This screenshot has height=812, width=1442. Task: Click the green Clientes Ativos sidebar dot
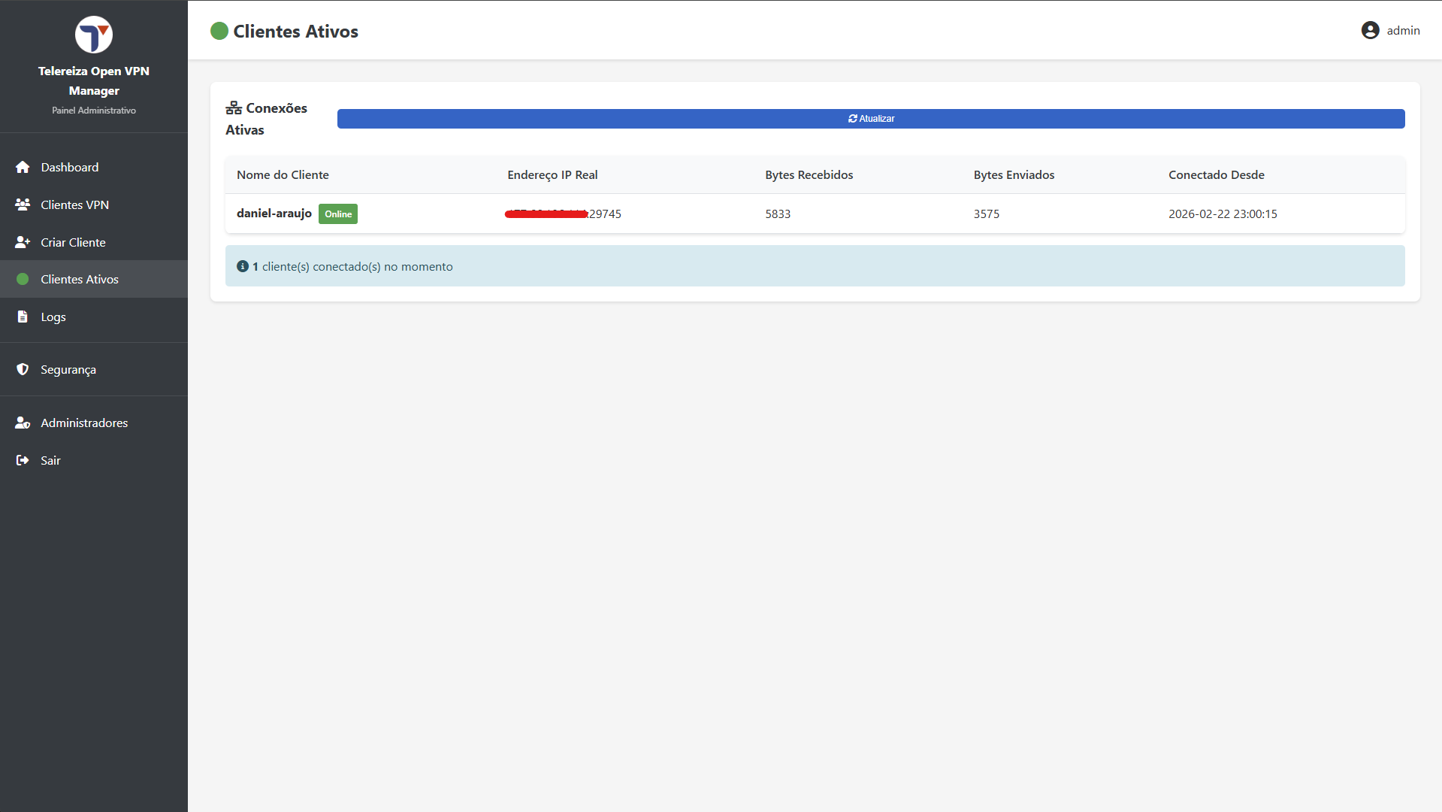[23, 279]
